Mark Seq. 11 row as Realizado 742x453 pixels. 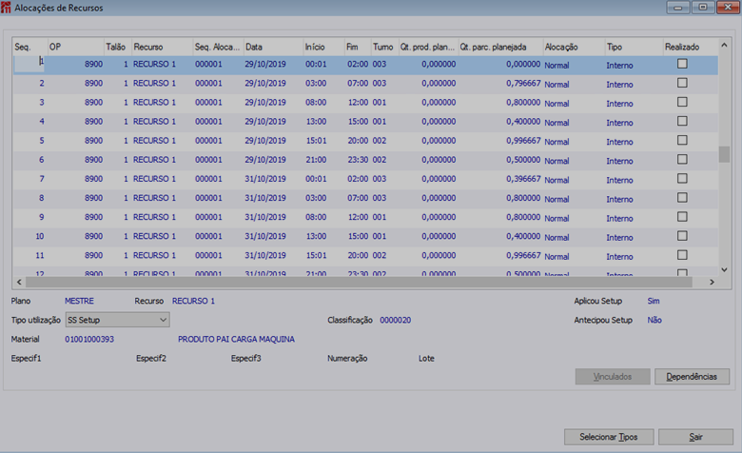[682, 255]
